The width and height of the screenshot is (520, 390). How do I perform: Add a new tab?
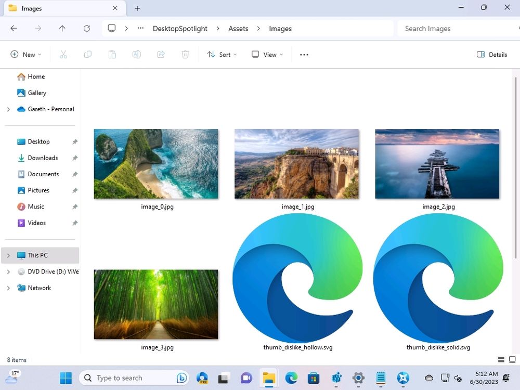137,8
